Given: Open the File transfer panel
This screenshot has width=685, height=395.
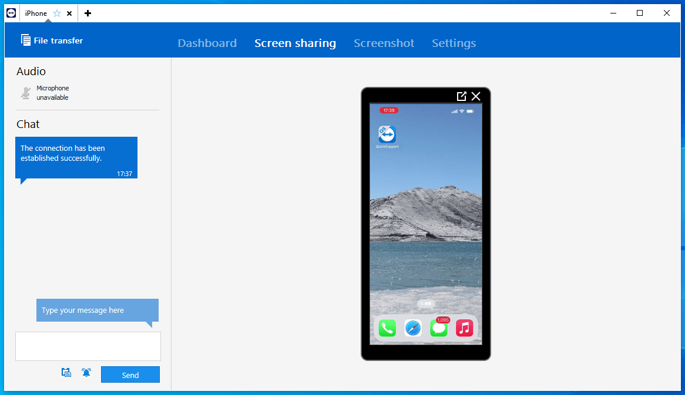Looking at the screenshot, I should coord(52,40).
